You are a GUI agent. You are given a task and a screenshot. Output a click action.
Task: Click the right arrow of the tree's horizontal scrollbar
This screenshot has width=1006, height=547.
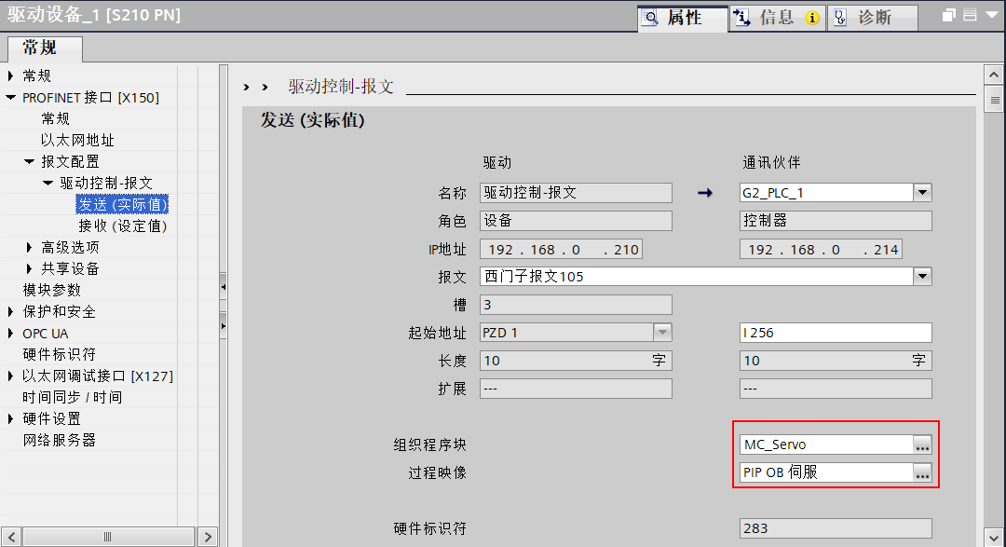click(x=207, y=536)
